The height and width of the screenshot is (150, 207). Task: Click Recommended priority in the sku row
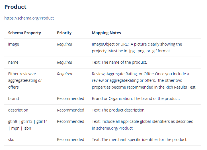click(x=71, y=139)
